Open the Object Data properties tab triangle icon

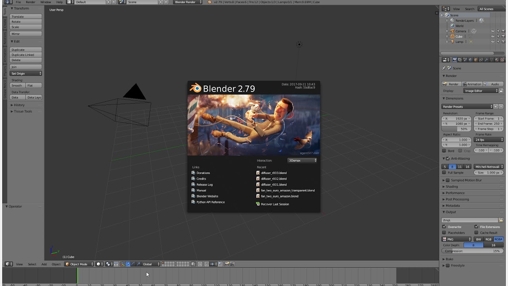pos(491,60)
